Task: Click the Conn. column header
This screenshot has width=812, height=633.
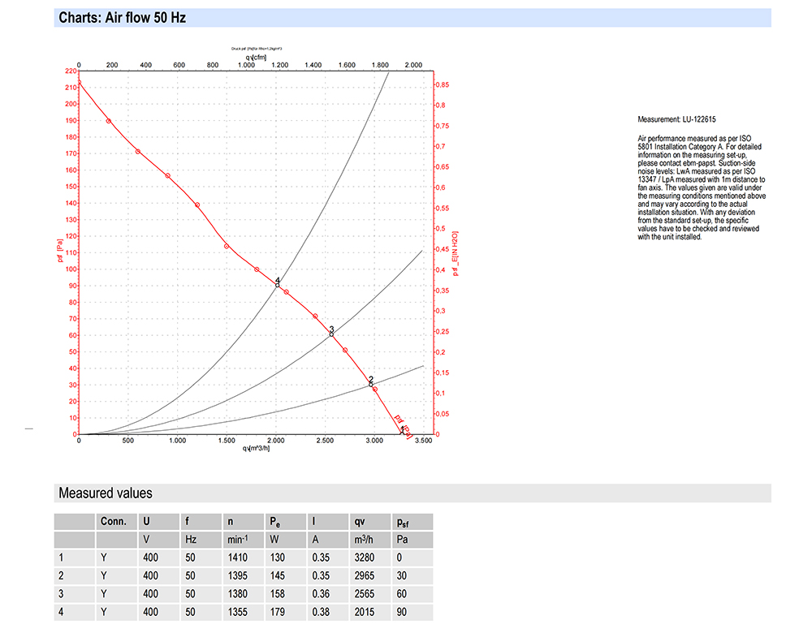Action: (x=113, y=521)
